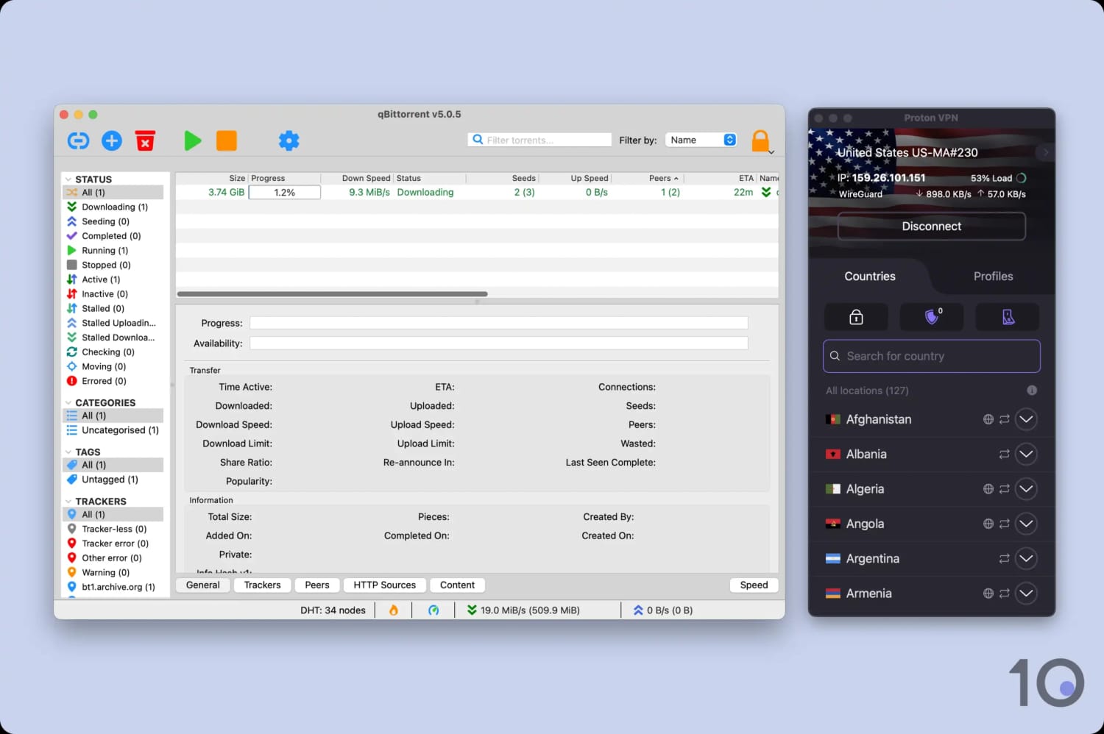Open qBittorrent settings via the gear icon

289,140
